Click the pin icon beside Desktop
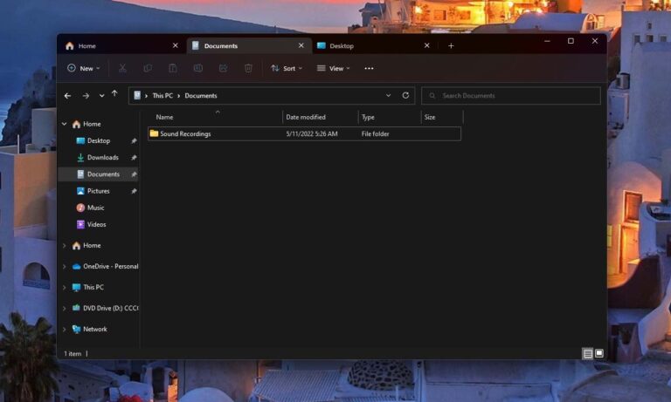Screen dimensions: 671x402 point(134,141)
